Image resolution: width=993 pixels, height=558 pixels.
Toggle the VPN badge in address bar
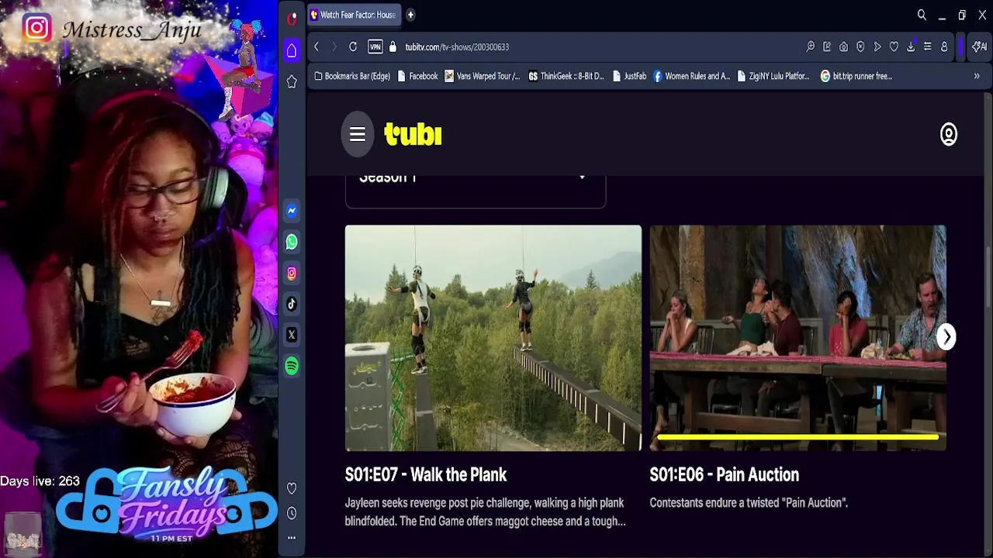(375, 47)
